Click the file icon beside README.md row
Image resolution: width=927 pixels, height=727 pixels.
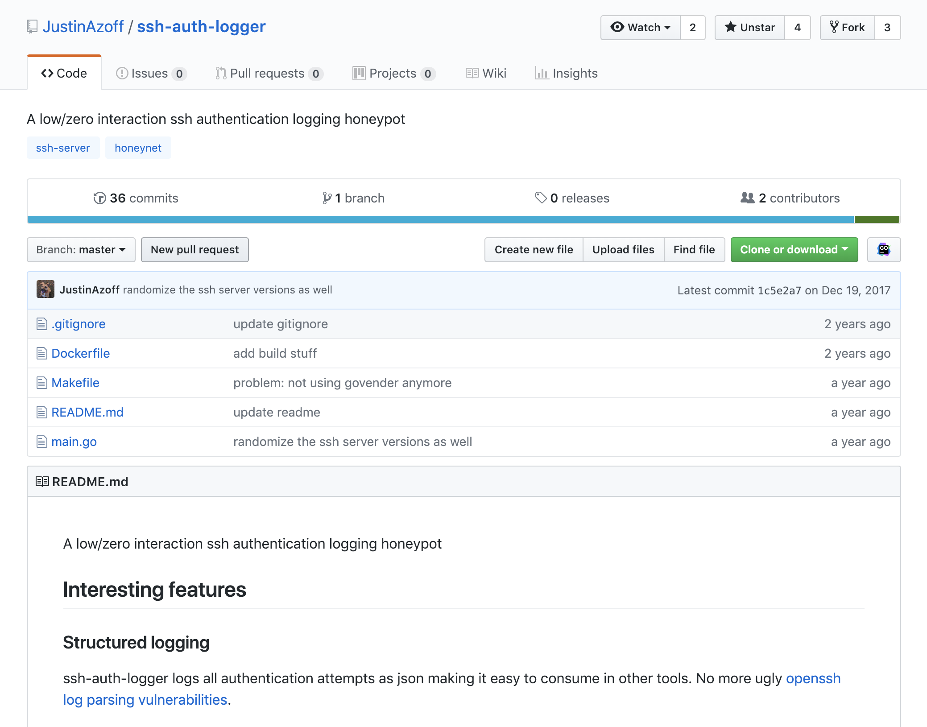tap(41, 412)
